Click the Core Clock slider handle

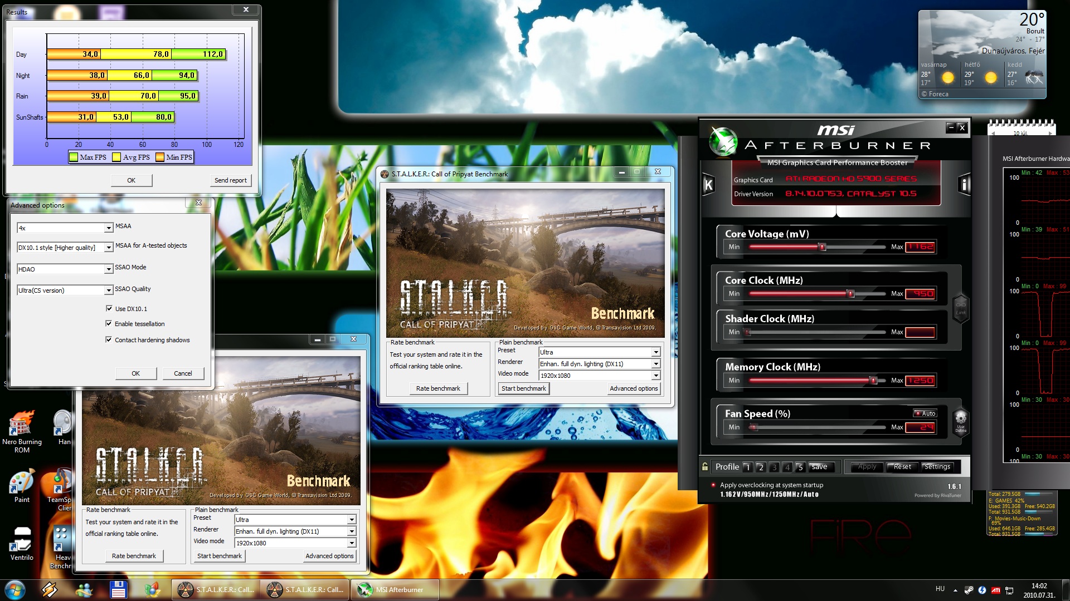(x=850, y=294)
